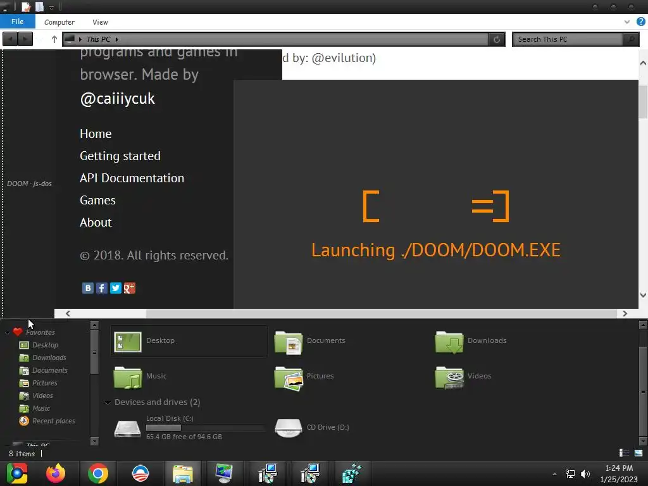Viewport: 648px width, 486px height.
Task: Click navigation pane scroll down arrow
Action: point(94,441)
